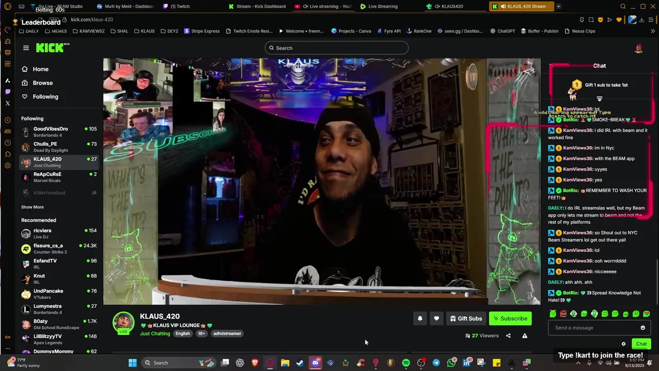Click the adhdstreamer tag

coord(227,333)
